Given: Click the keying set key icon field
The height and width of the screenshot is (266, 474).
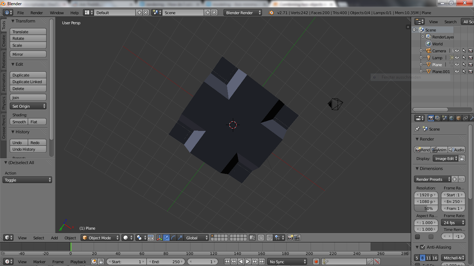Looking at the screenshot, I should [x=344, y=261].
